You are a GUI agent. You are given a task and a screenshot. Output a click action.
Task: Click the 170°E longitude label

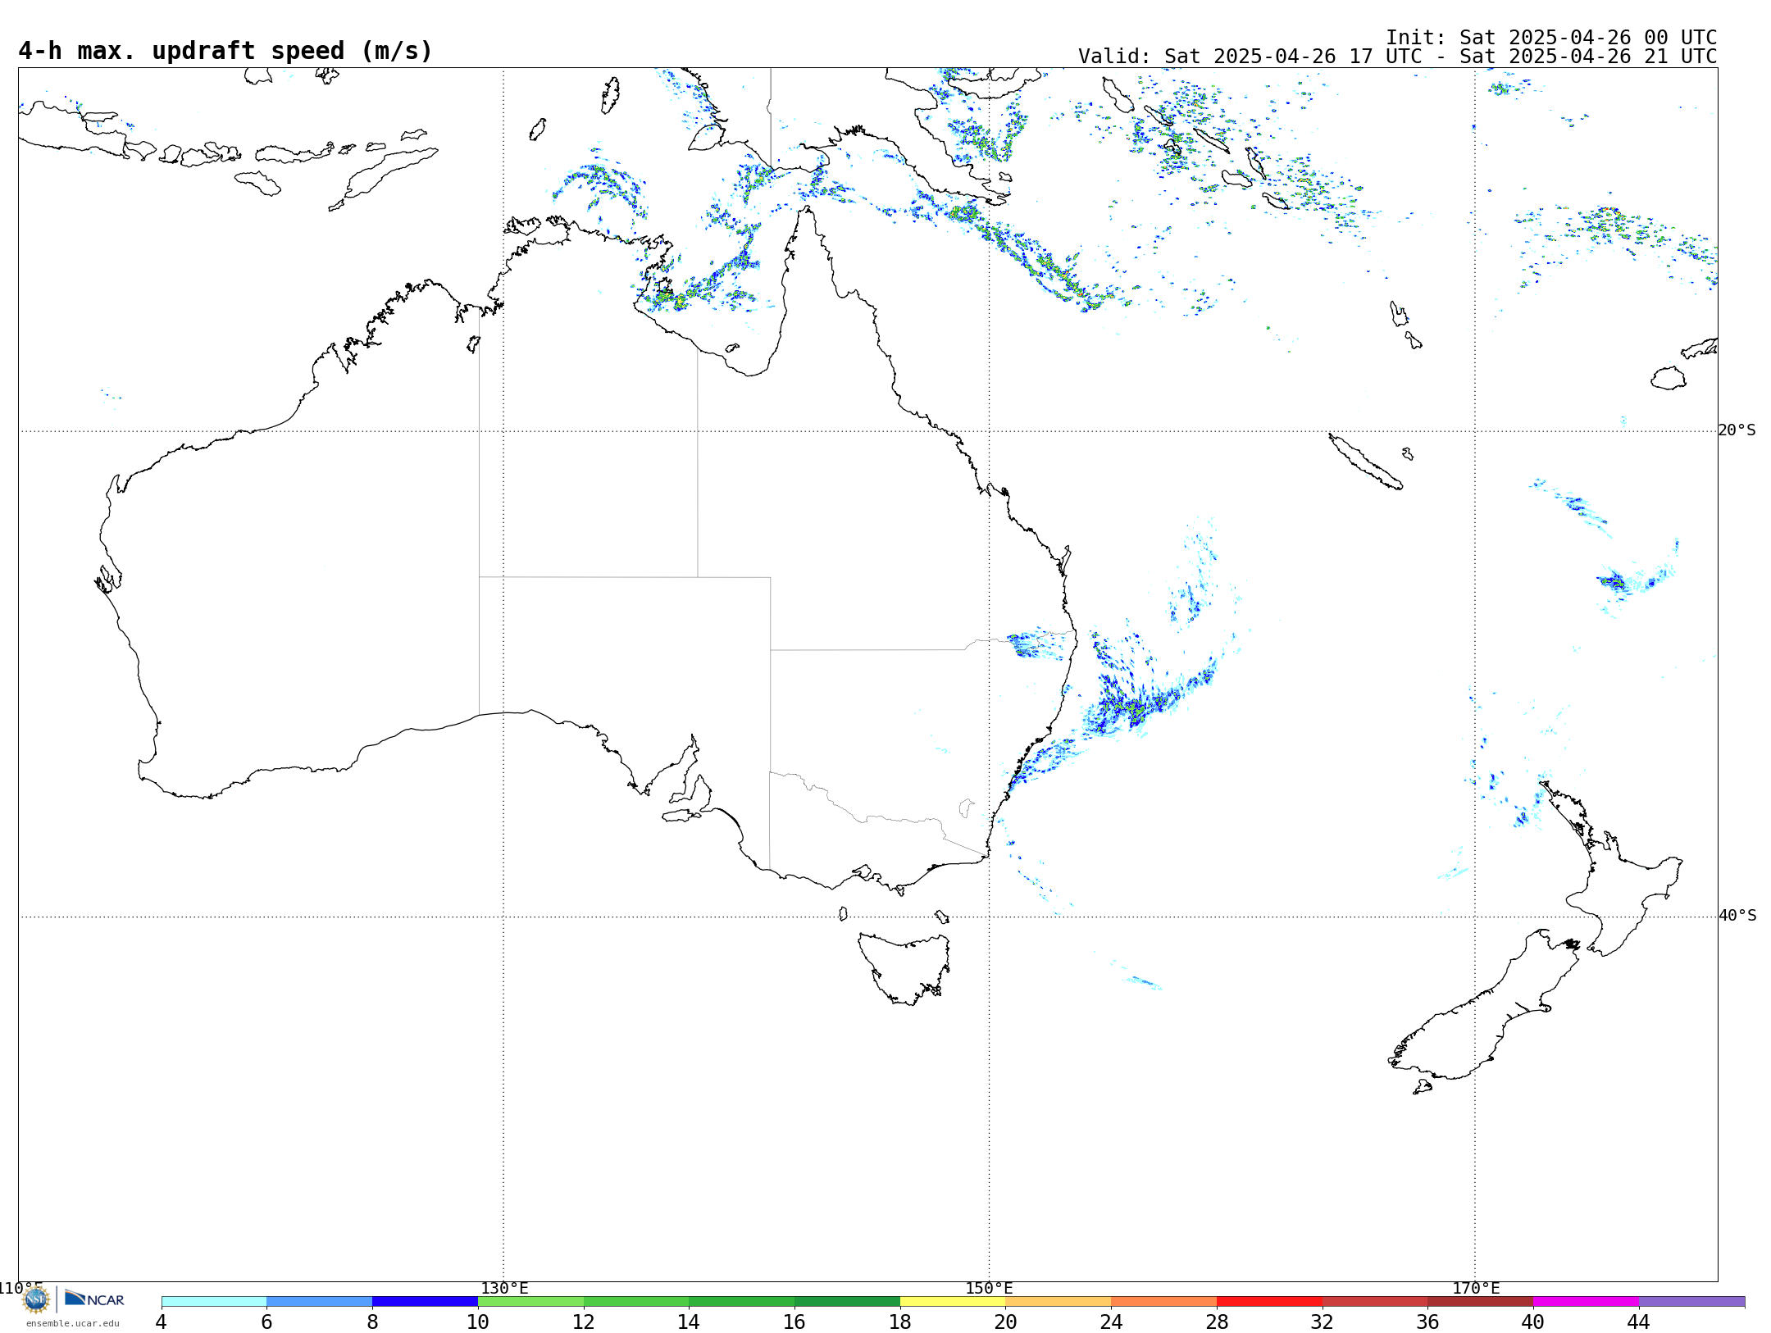click(1476, 1288)
